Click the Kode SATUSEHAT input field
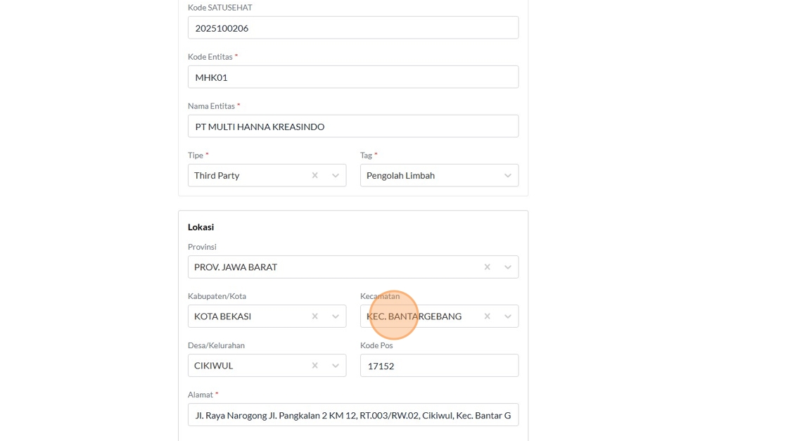 point(352,28)
